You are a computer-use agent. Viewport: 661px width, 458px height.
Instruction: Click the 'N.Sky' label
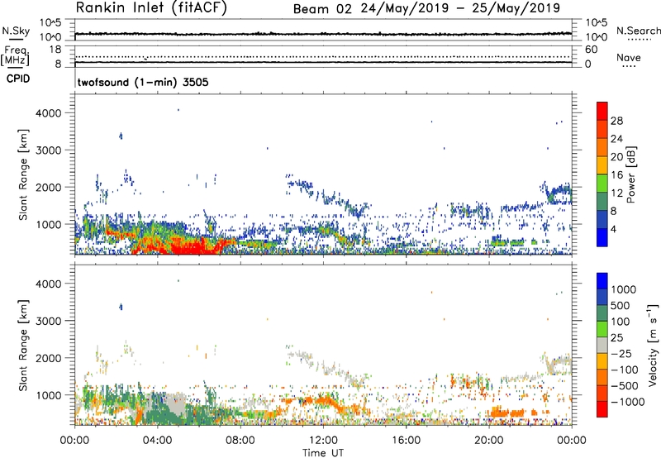(x=16, y=31)
